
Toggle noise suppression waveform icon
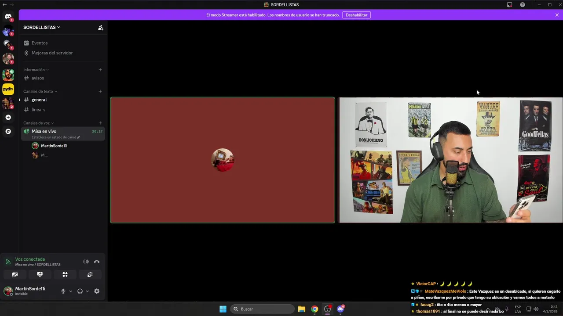[86, 262]
